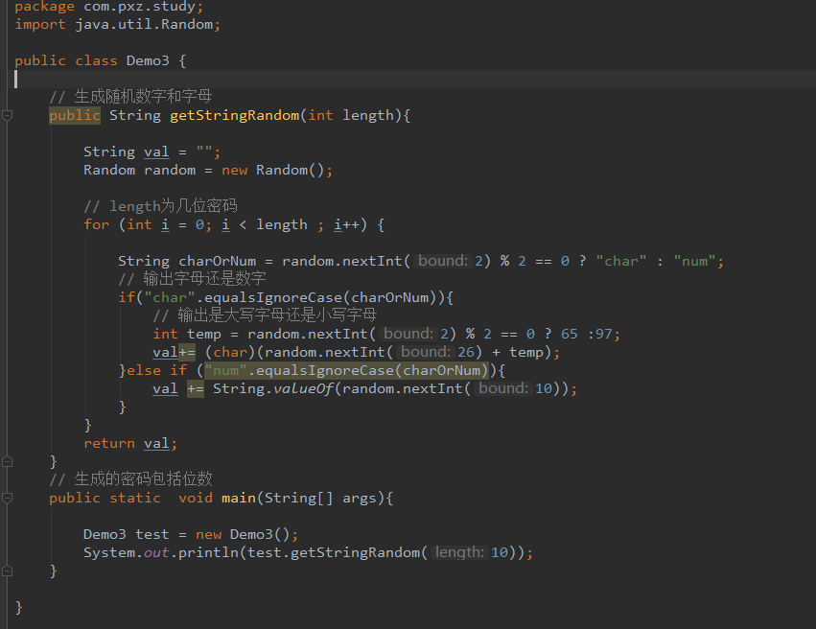Click the charOrNum variable in its String declaration
This screenshot has height=629, width=816.
(218, 261)
